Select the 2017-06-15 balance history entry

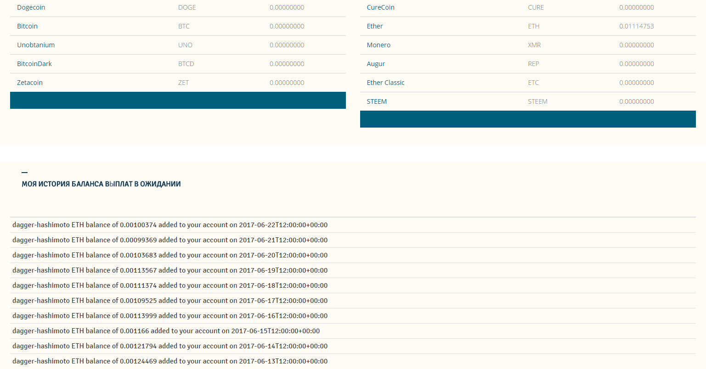[x=353, y=331]
